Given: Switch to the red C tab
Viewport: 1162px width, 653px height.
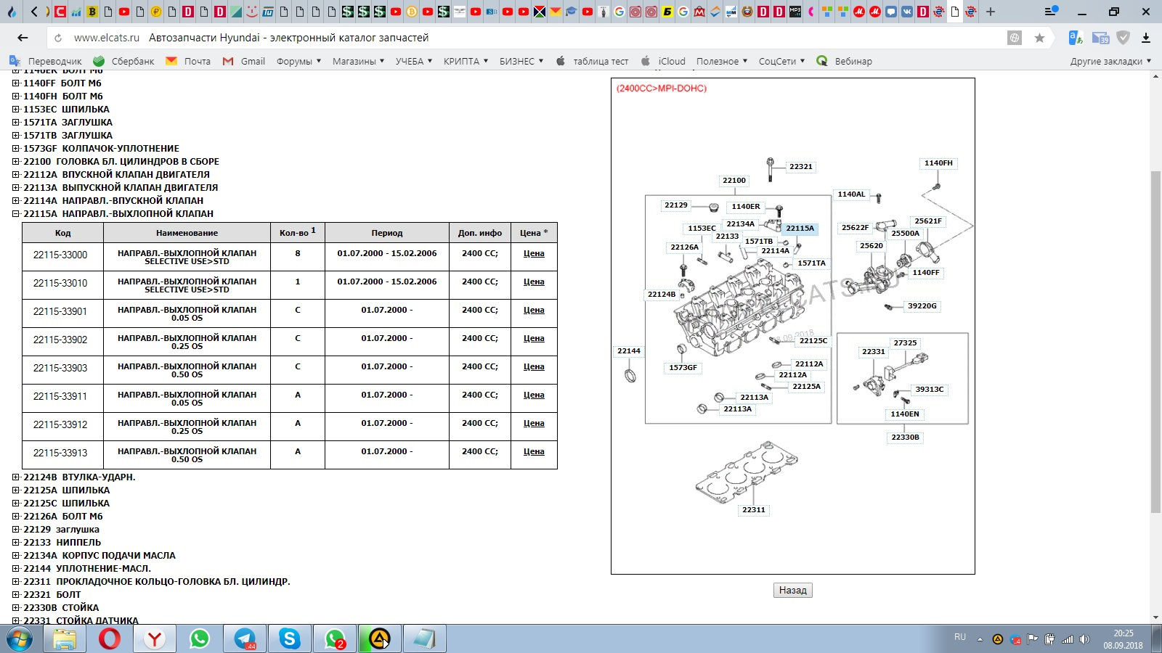Looking at the screenshot, I should [x=60, y=12].
